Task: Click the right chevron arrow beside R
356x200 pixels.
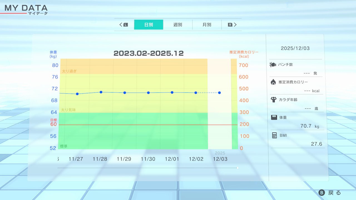Action: tap(235, 25)
